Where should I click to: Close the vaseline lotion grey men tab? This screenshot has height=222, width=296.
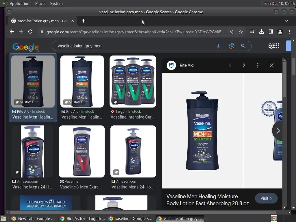(x=73, y=21)
